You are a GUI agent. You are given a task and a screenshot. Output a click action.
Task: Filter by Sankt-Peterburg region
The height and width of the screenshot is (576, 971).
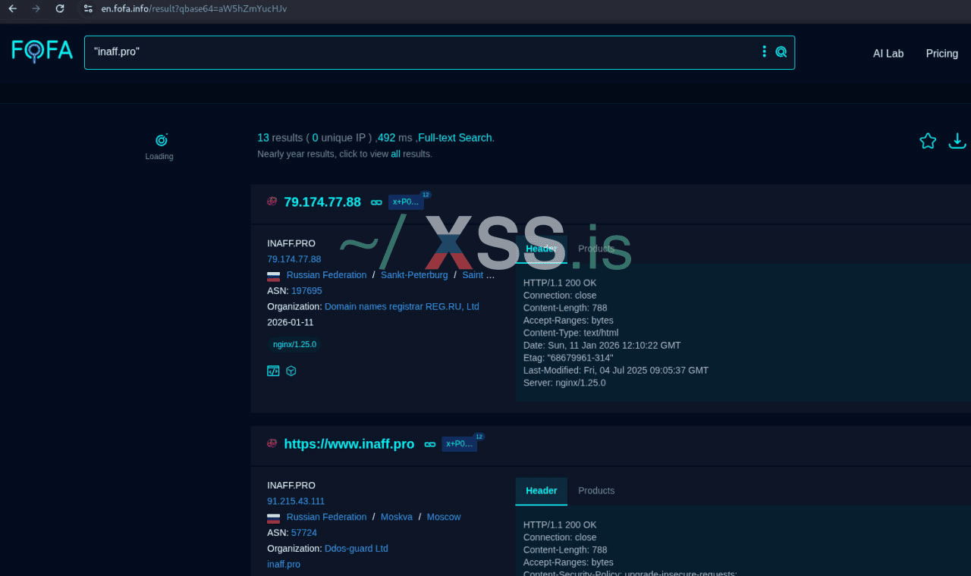coord(414,275)
